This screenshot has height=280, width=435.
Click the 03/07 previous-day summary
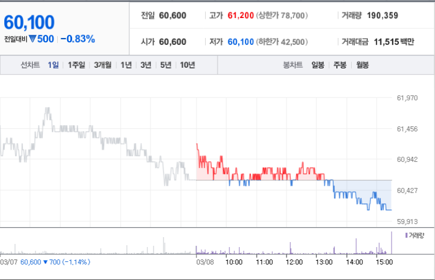tap(45, 262)
